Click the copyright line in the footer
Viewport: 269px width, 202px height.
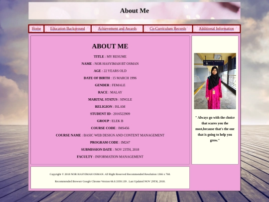tap(110, 174)
